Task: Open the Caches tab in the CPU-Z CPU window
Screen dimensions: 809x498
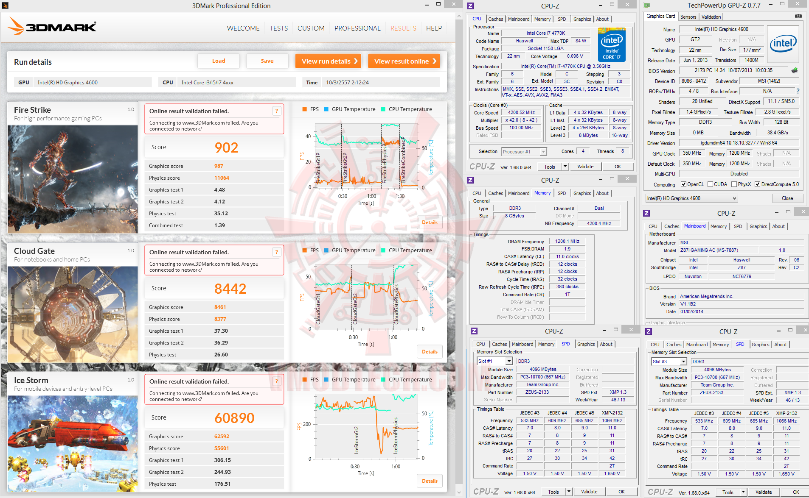Action: (495, 19)
